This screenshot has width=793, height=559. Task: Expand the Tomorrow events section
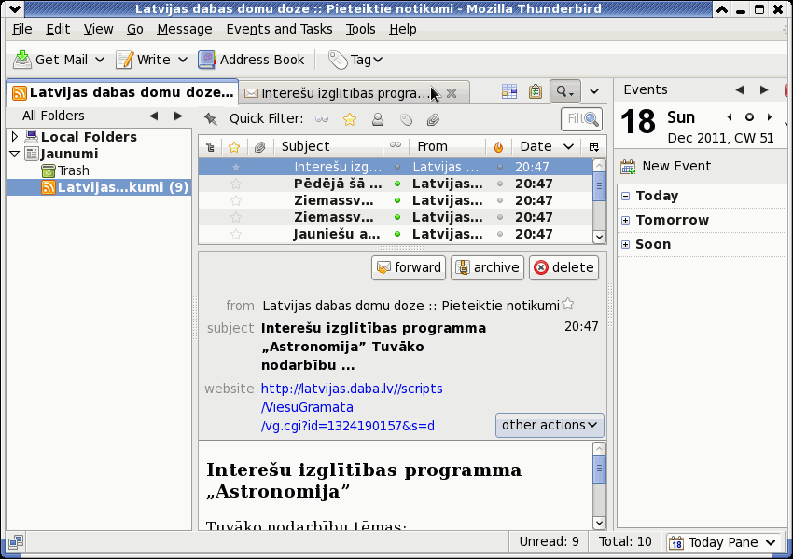(626, 220)
